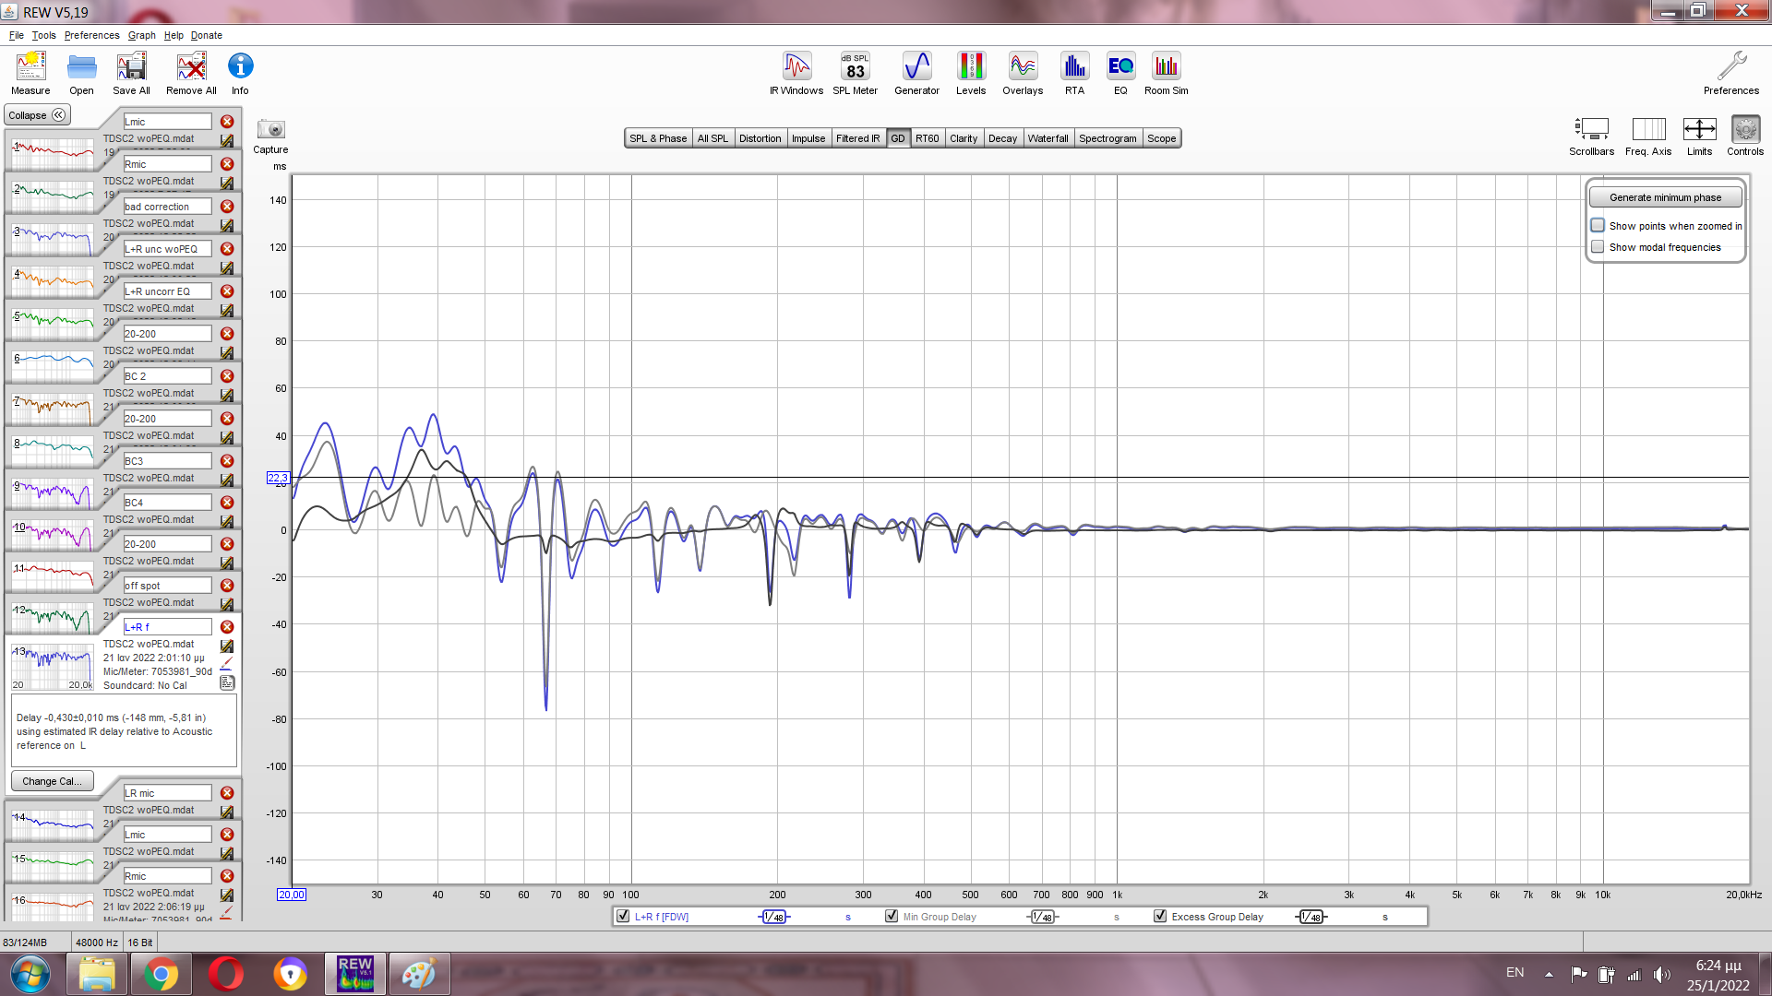
Task: Toggle Show points when zoomed in
Action: click(x=1598, y=226)
